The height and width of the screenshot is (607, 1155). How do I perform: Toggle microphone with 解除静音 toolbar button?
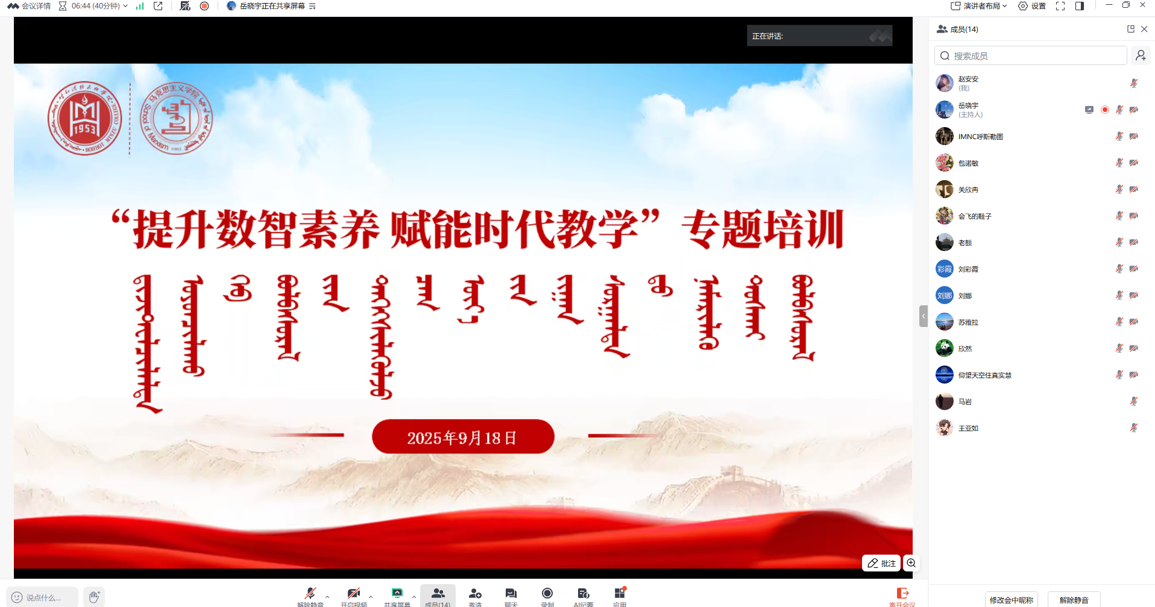tap(310, 594)
